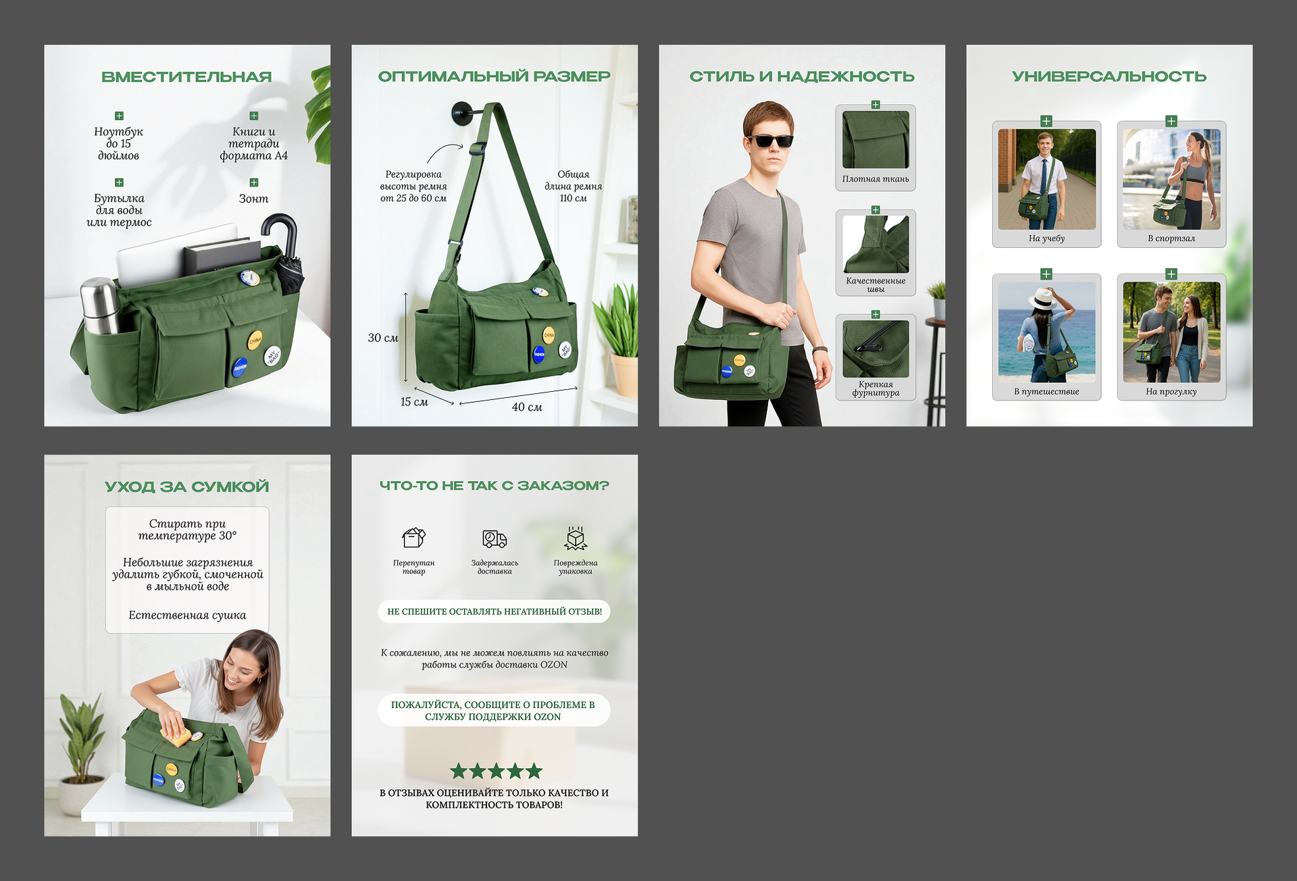Click "ПОЖАЛУЙСТА, СООБЩИТЕ О ПРОБЛЕМЕ" pill banner

pos(494,711)
